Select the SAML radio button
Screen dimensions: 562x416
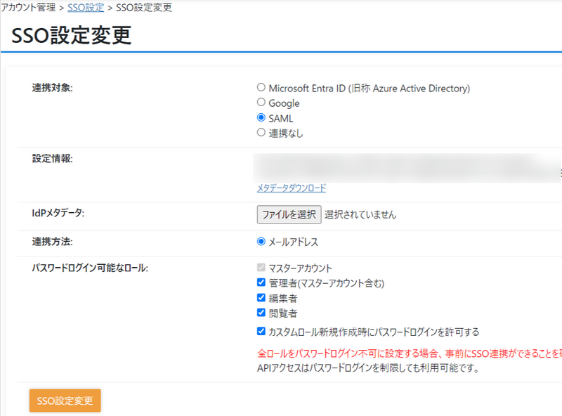261,118
